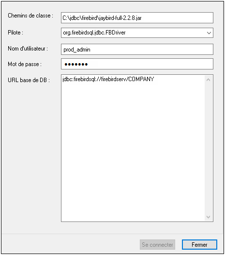Click blank space right of class path text

(x=177, y=17)
